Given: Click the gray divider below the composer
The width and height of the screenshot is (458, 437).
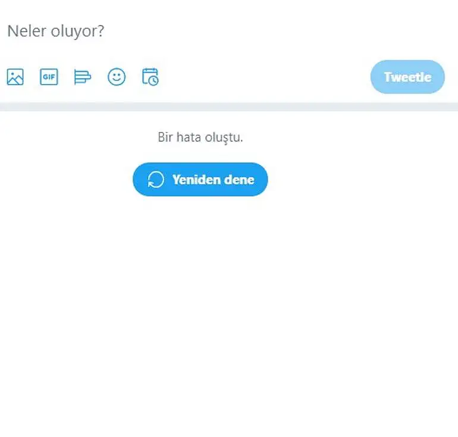Looking at the screenshot, I should click(x=229, y=107).
